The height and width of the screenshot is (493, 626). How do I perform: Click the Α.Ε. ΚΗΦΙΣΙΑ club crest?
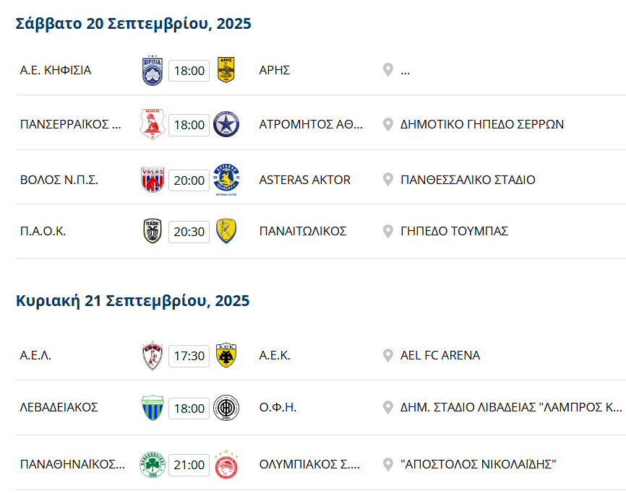(153, 69)
